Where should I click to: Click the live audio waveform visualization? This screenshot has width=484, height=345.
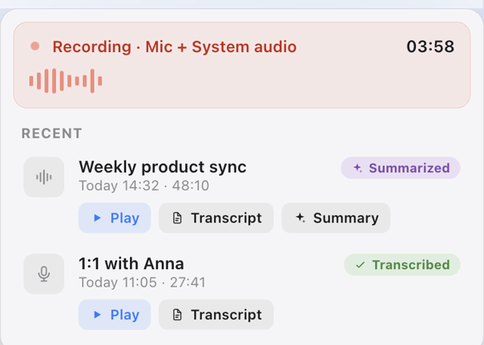[x=66, y=81]
